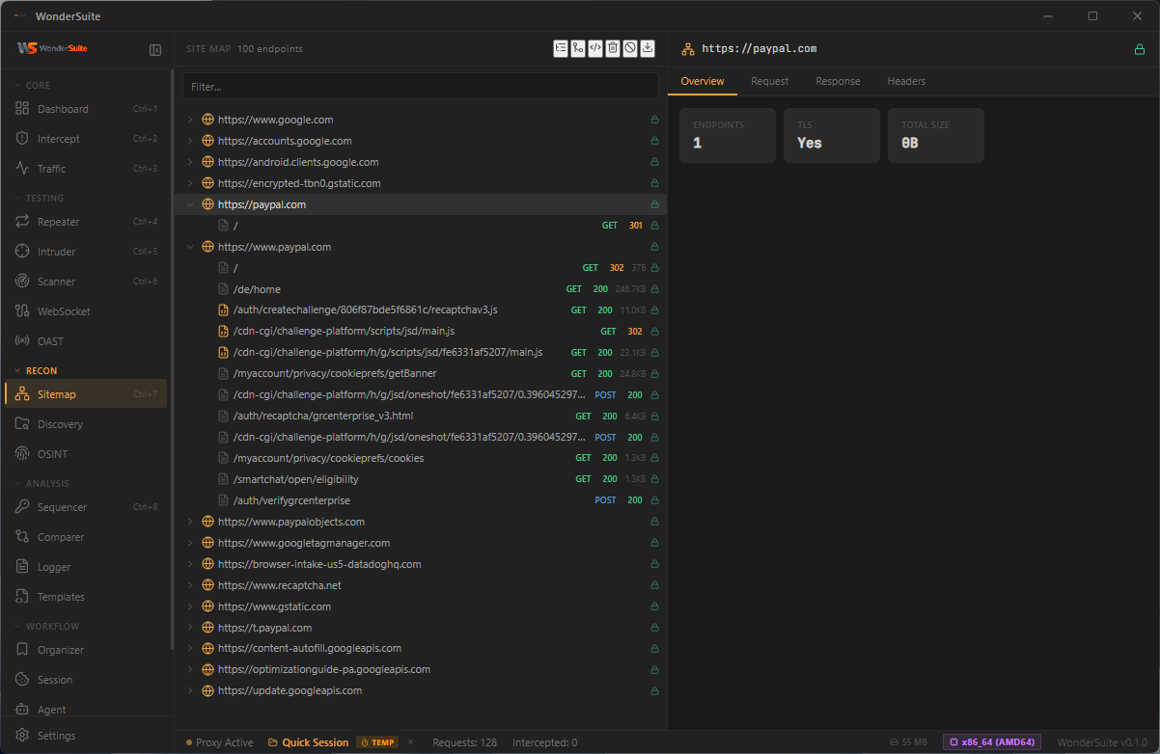Select the /cdn-cgi/challenge-platform/scripts/jsd/main.js row

pos(421,331)
